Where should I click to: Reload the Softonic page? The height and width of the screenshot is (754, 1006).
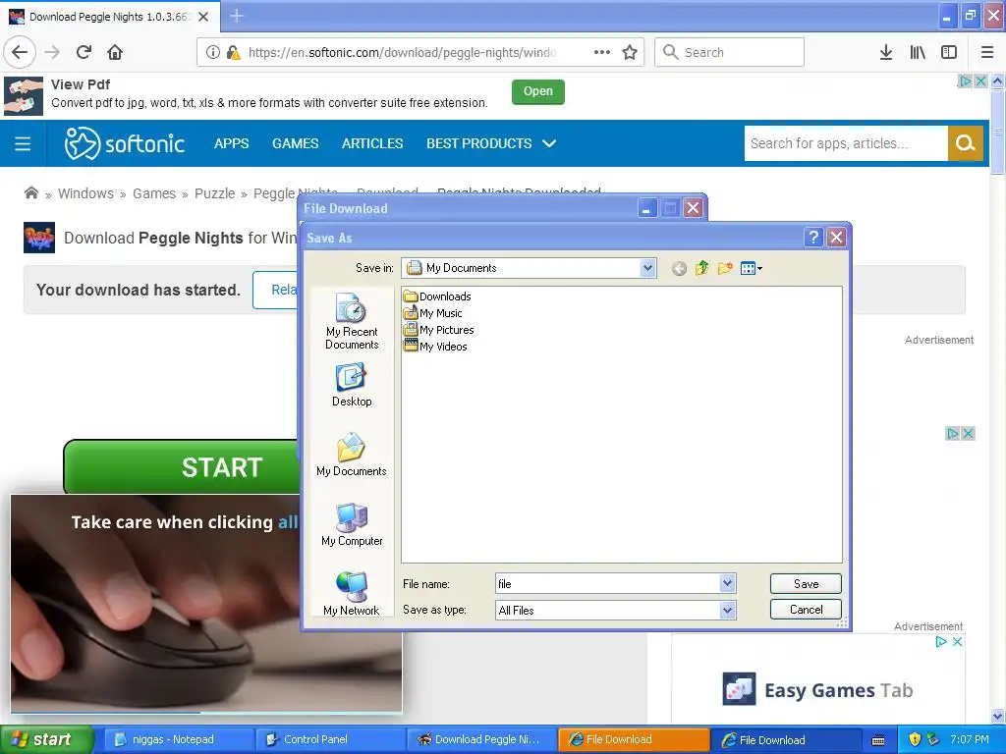(84, 52)
